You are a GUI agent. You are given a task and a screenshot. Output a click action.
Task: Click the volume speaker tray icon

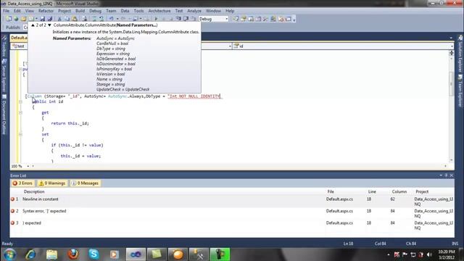point(429,254)
